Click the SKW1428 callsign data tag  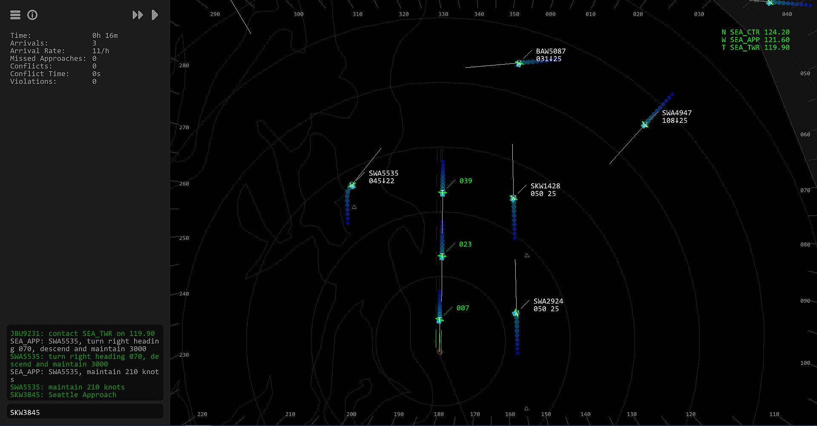point(545,186)
